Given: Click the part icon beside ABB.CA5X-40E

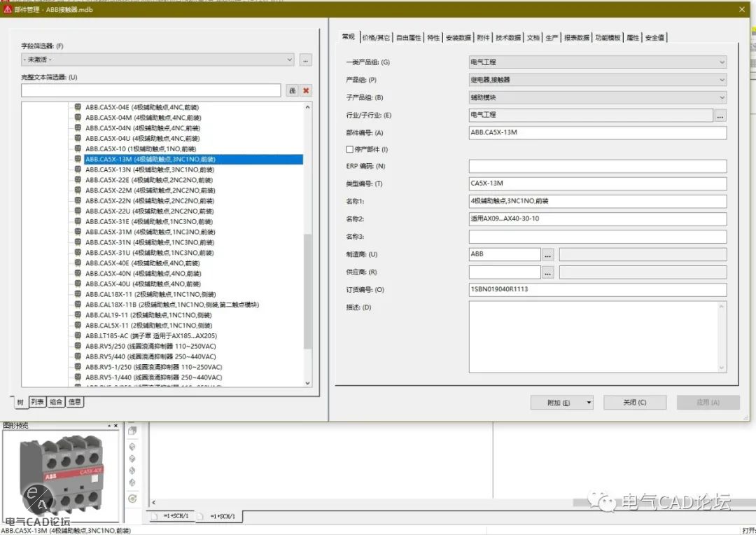Looking at the screenshot, I should pos(78,263).
